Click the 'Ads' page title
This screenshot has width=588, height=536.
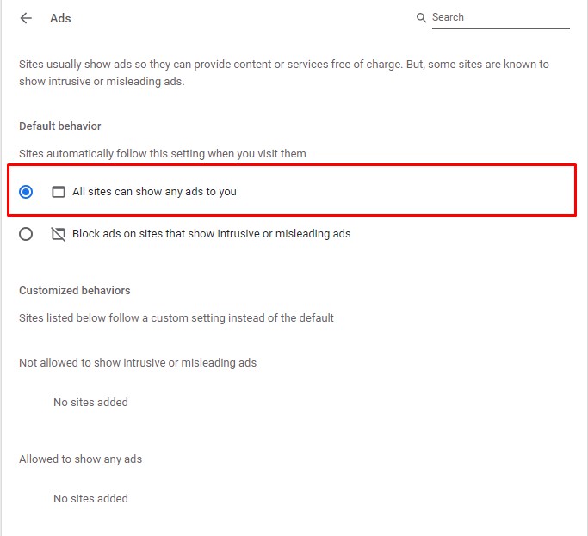click(60, 18)
